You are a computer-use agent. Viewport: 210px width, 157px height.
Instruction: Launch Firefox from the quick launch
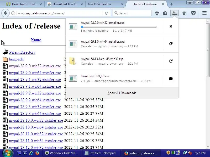tap(37, 153)
